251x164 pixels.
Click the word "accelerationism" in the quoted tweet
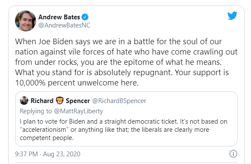(44, 130)
